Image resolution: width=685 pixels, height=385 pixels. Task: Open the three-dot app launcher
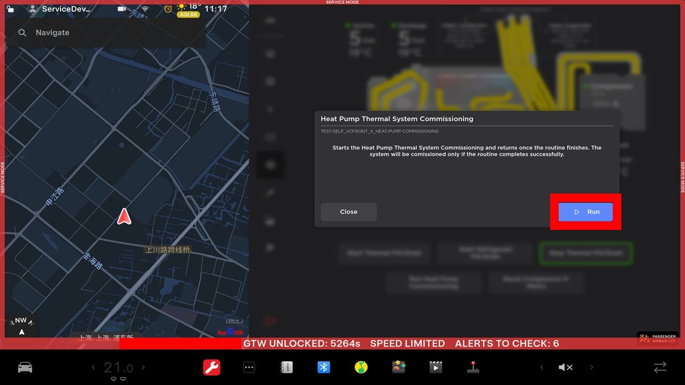249,367
